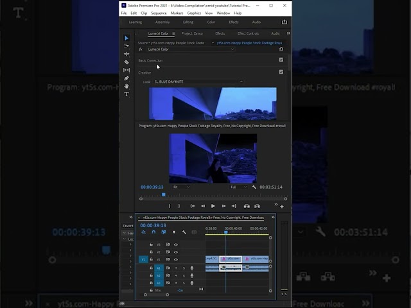Show overflow panel tabs beside Audio

288,33
